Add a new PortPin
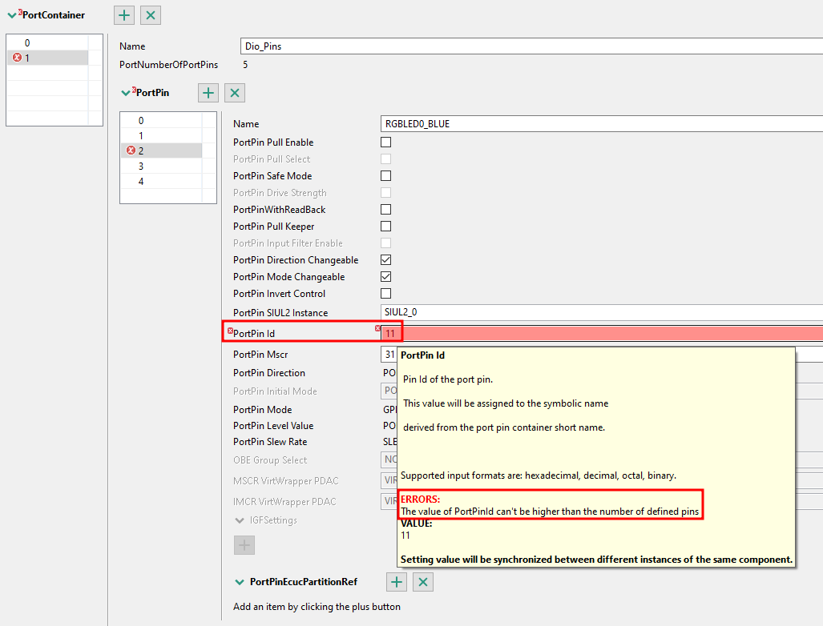 208,93
